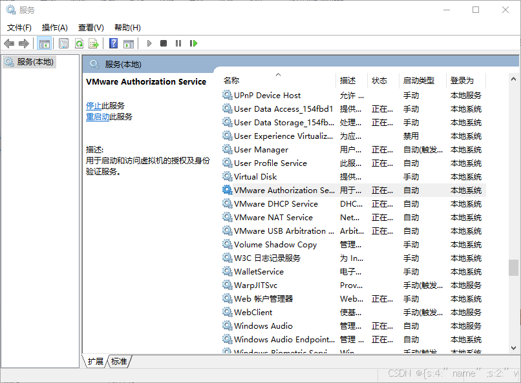Screen dimensions: 521x383
Task: Go forward with the right arrow toolbar icon
Action: 24,43
